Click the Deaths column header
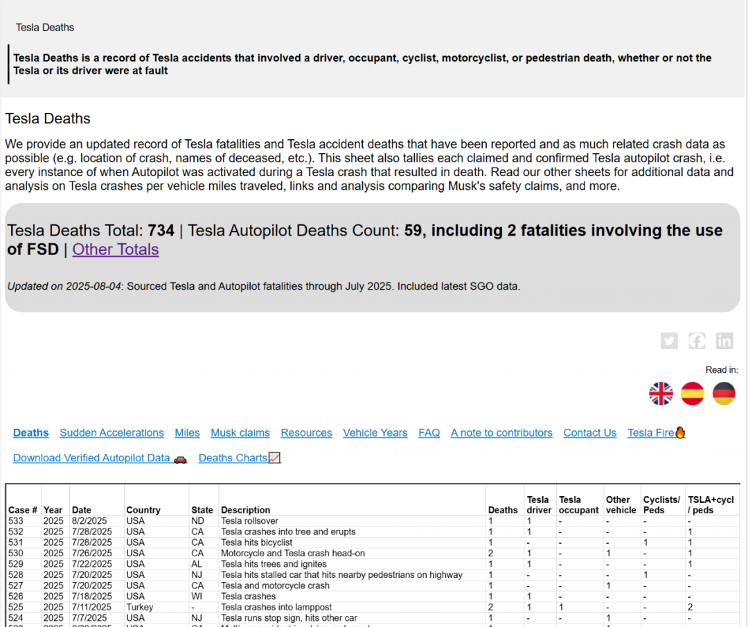This screenshot has height=627, width=748. pyautogui.click(x=503, y=510)
